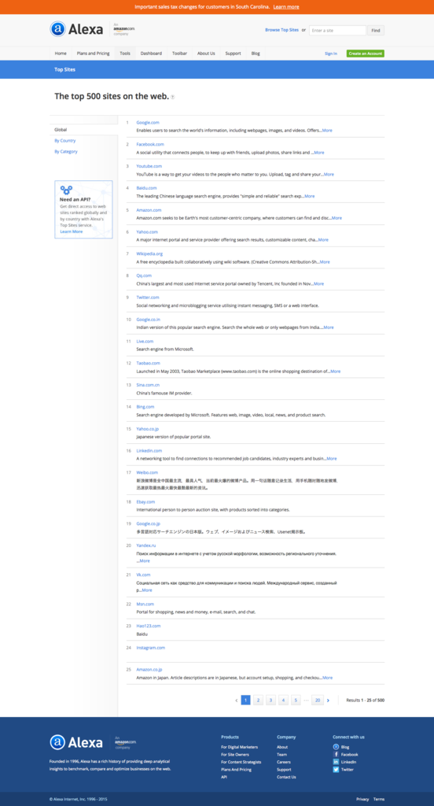Go to next page arrow in pagination

tap(328, 700)
